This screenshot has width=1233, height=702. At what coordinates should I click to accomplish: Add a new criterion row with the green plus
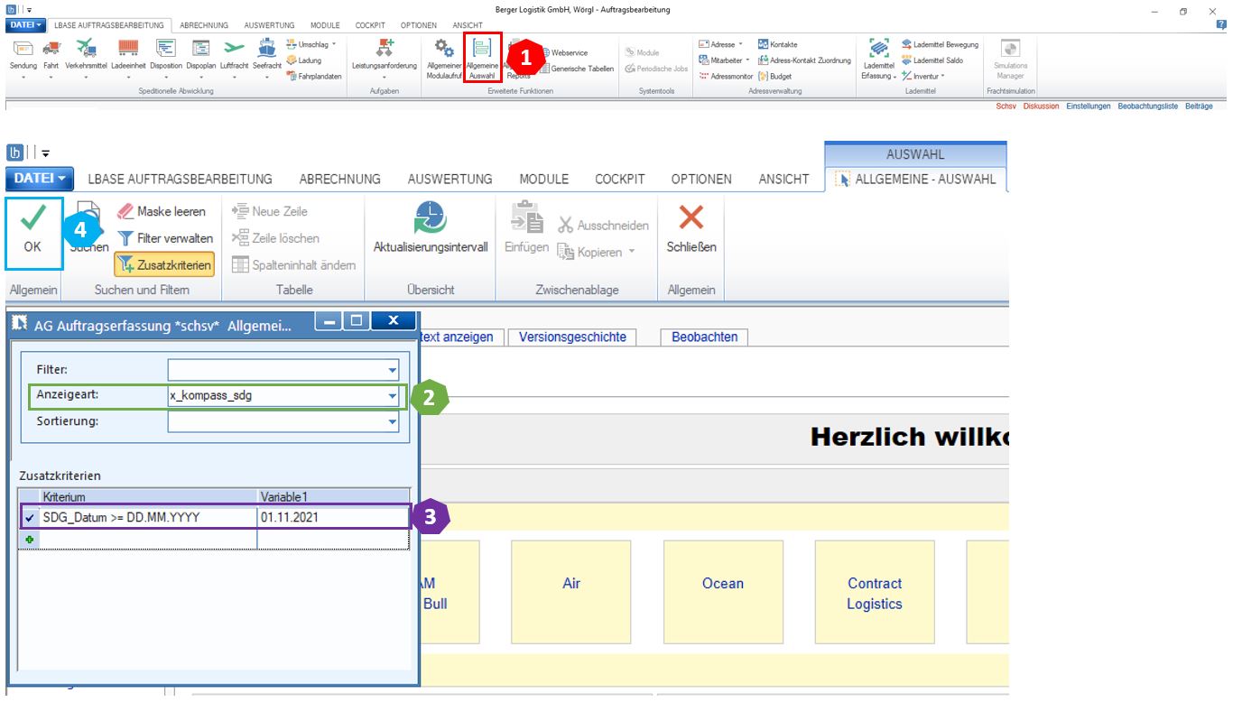[x=30, y=539]
